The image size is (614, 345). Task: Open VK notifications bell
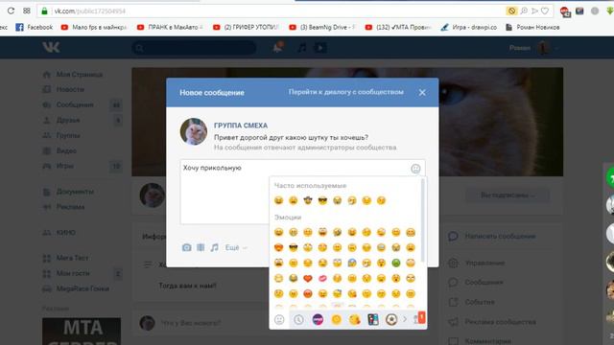click(277, 47)
